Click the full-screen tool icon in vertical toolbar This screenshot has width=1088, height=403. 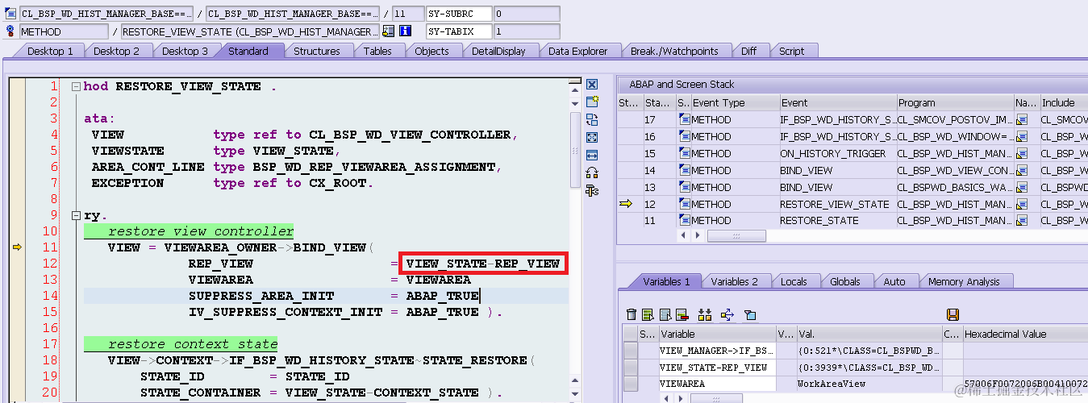(x=592, y=137)
